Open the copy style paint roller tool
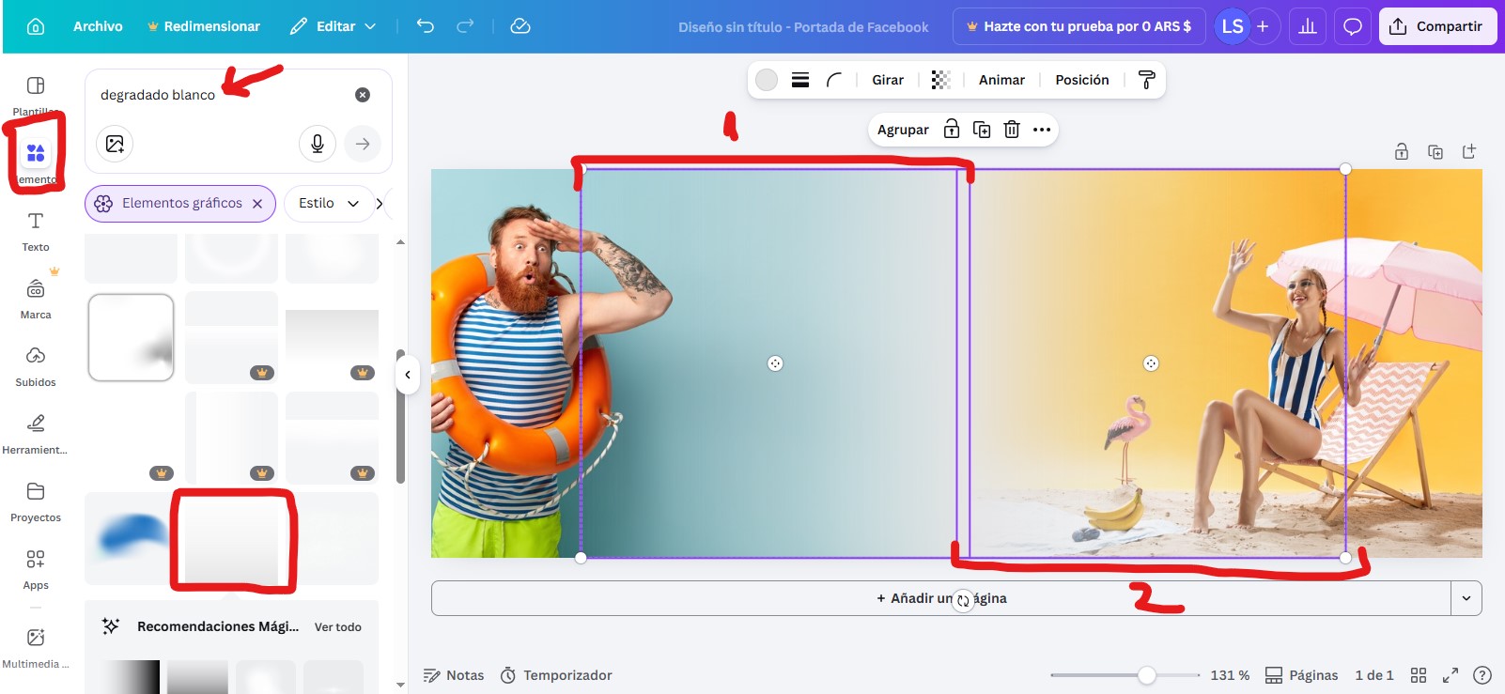This screenshot has width=1505, height=694. tap(1146, 80)
